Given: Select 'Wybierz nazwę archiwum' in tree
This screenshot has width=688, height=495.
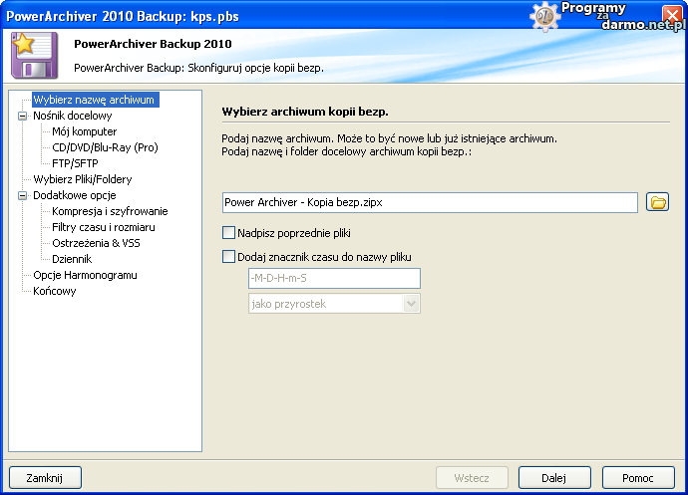Looking at the screenshot, I should tap(95, 100).
